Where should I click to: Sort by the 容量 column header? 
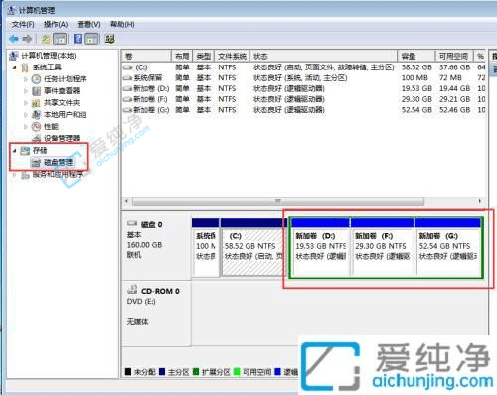tap(416, 56)
